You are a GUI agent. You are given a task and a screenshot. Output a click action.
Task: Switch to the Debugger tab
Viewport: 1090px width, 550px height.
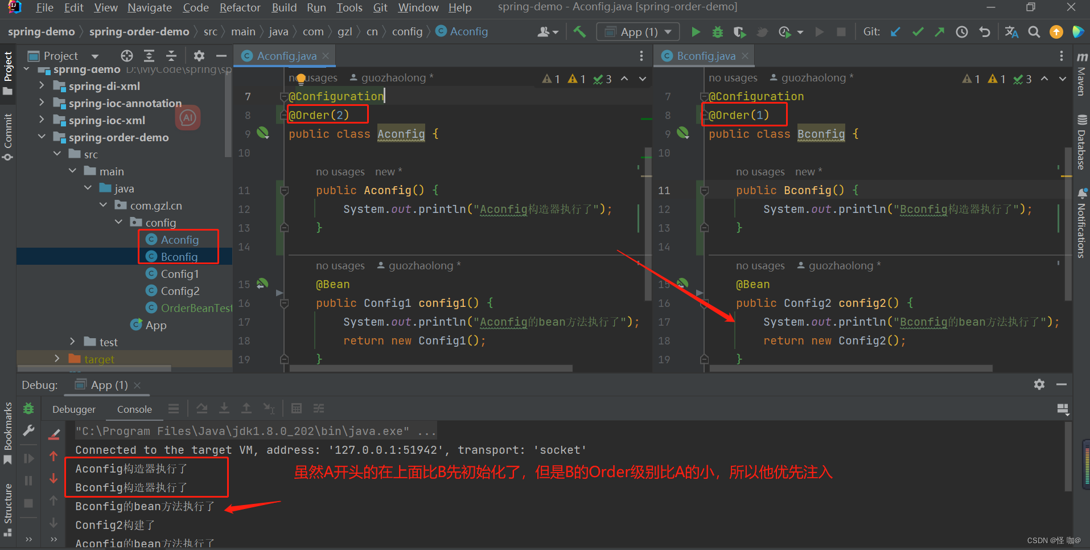[74, 409]
